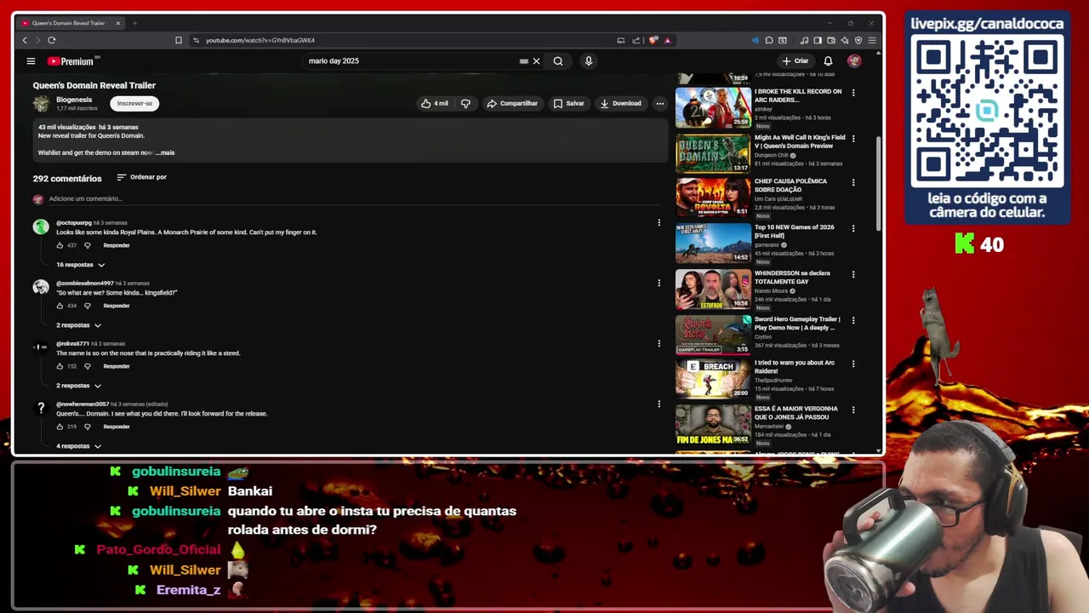This screenshot has width=1089, height=613.
Task: Close the Queen's Domain Reveal Trailer tab
Action: coord(118,23)
